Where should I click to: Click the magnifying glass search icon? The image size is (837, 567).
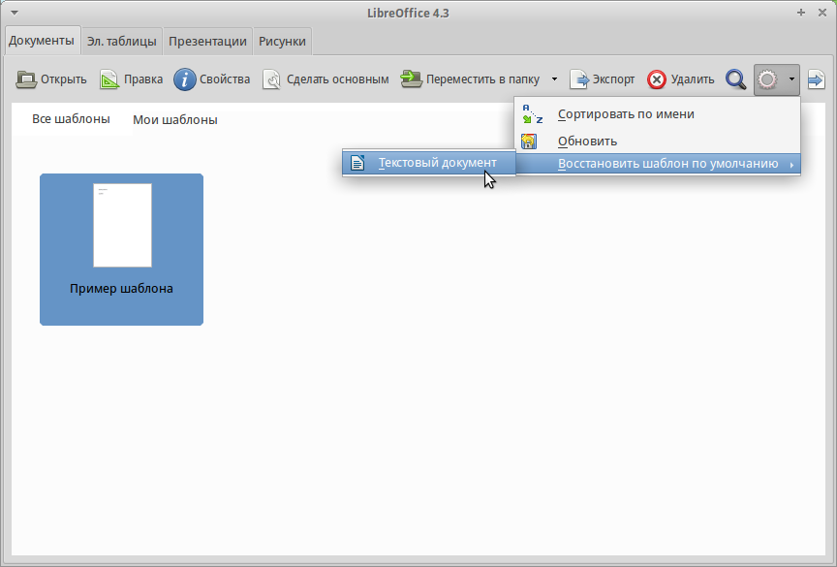coord(735,79)
